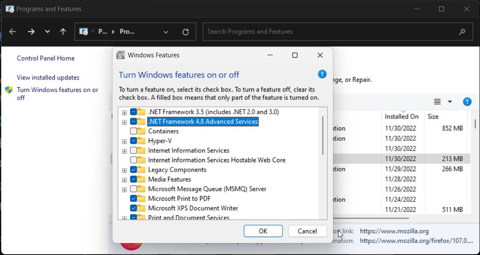480x255 pixels.
Task: Click the shield icon beside Turn Windows features
Action: 9,90
